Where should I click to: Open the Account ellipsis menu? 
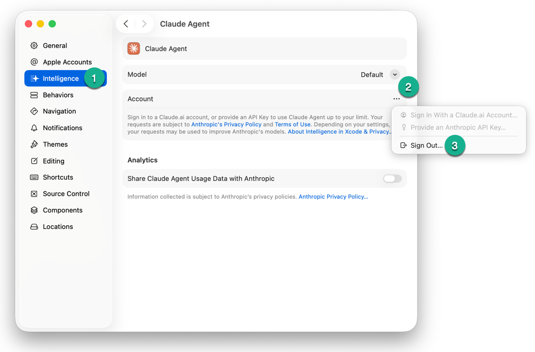point(396,99)
